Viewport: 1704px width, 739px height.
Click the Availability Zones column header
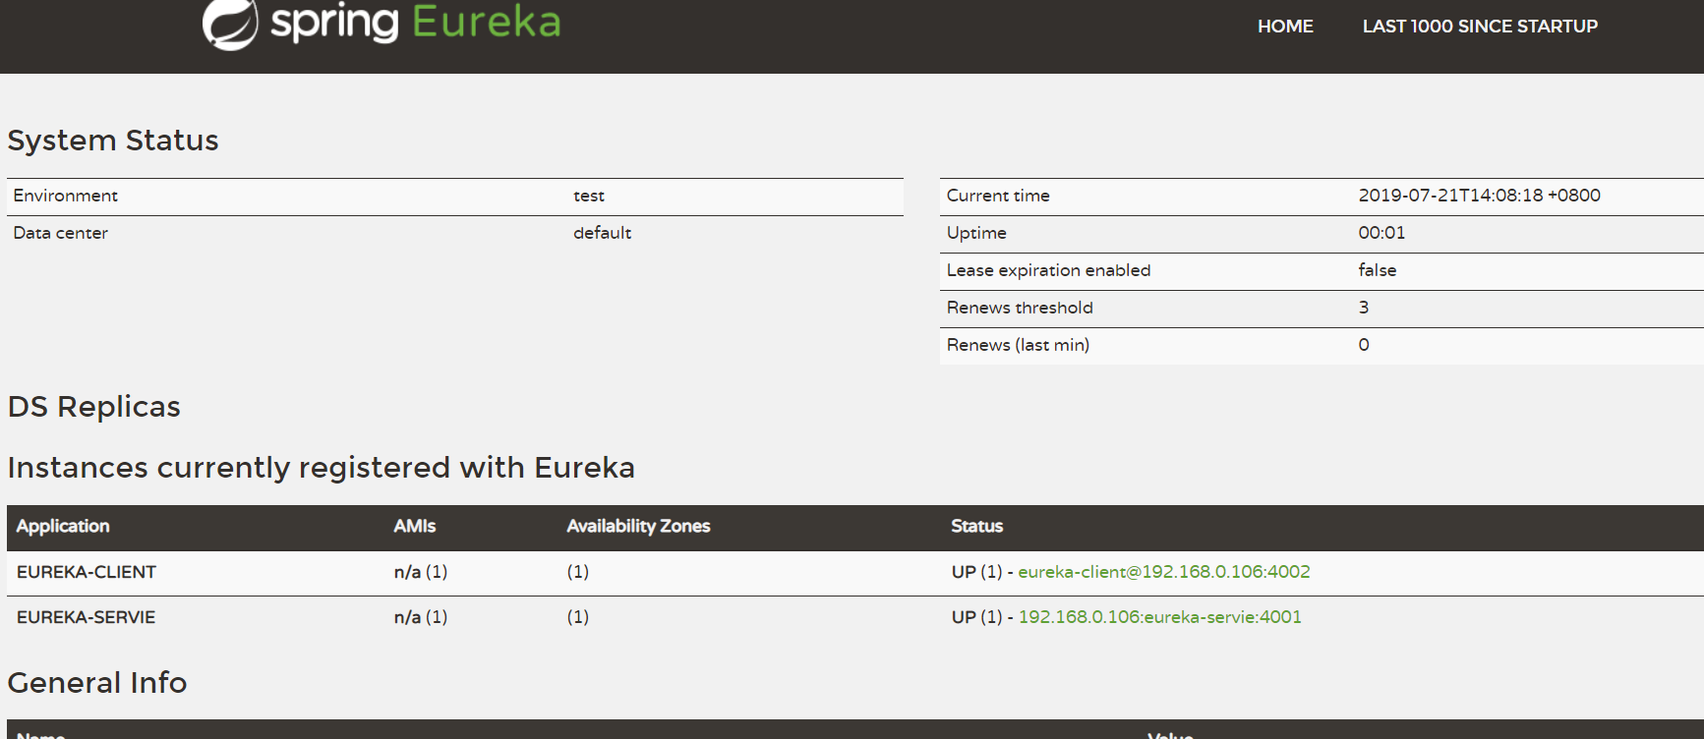click(x=638, y=527)
